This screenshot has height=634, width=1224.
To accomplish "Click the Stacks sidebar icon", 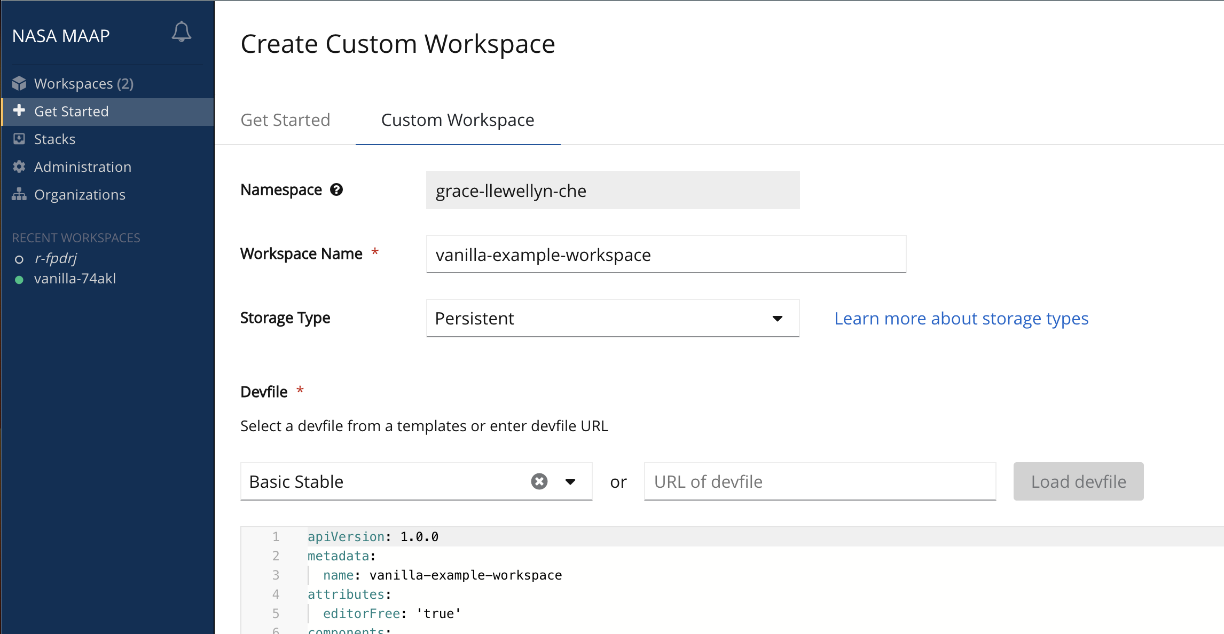I will click(19, 139).
